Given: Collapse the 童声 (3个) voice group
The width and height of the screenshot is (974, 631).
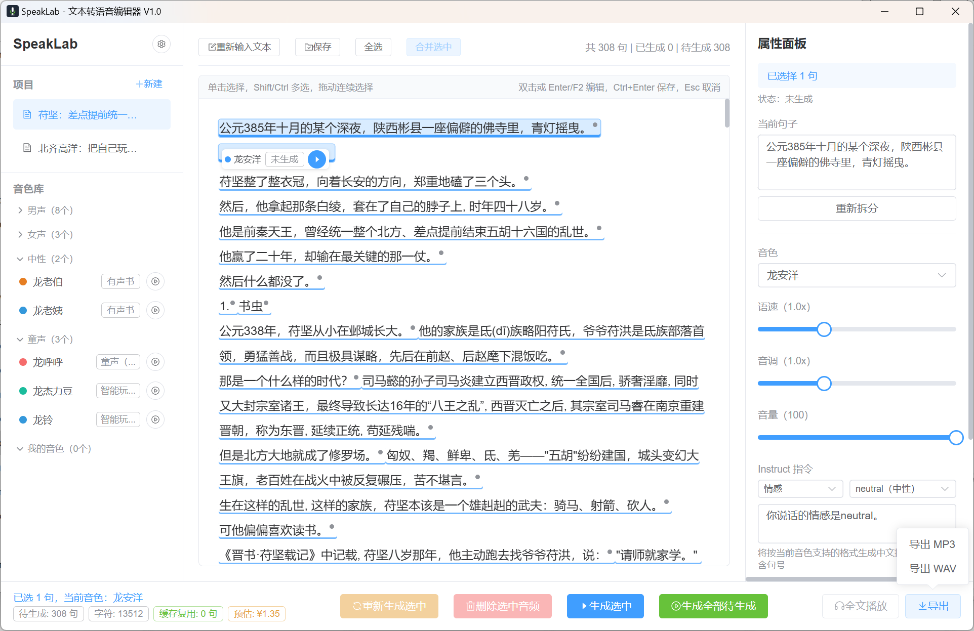Looking at the screenshot, I should click(x=46, y=339).
